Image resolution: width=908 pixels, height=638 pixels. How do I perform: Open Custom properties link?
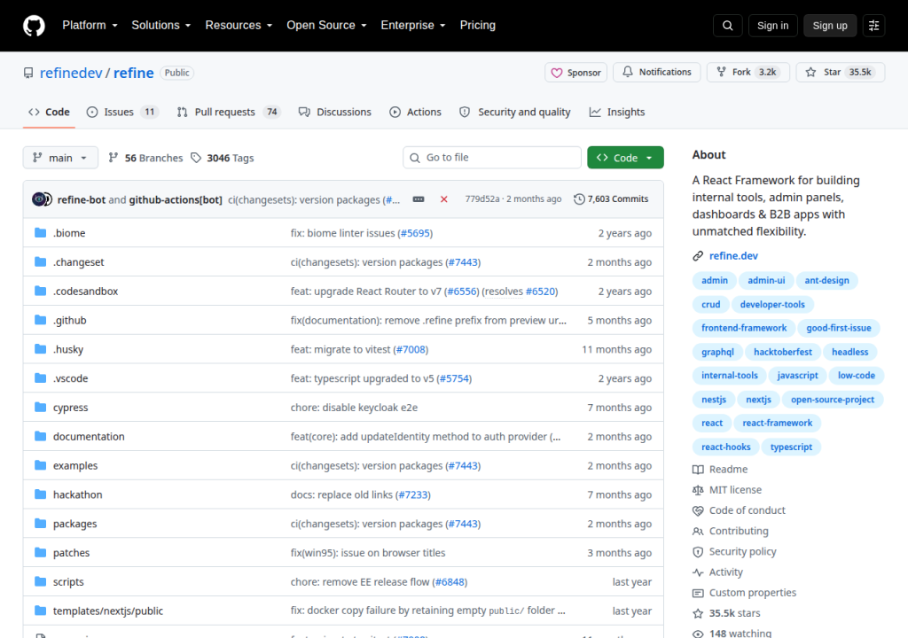tap(753, 593)
